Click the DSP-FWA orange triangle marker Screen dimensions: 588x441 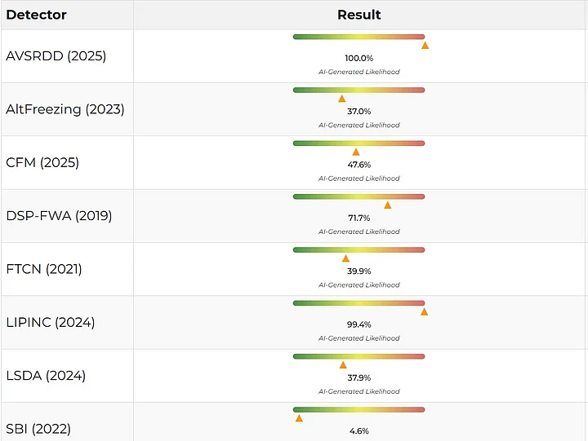387,205
